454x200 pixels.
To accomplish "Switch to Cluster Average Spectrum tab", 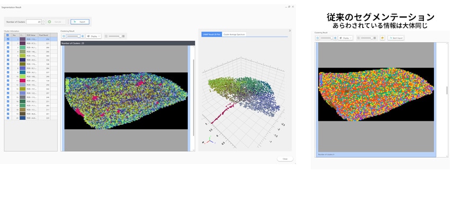I will click(234, 34).
